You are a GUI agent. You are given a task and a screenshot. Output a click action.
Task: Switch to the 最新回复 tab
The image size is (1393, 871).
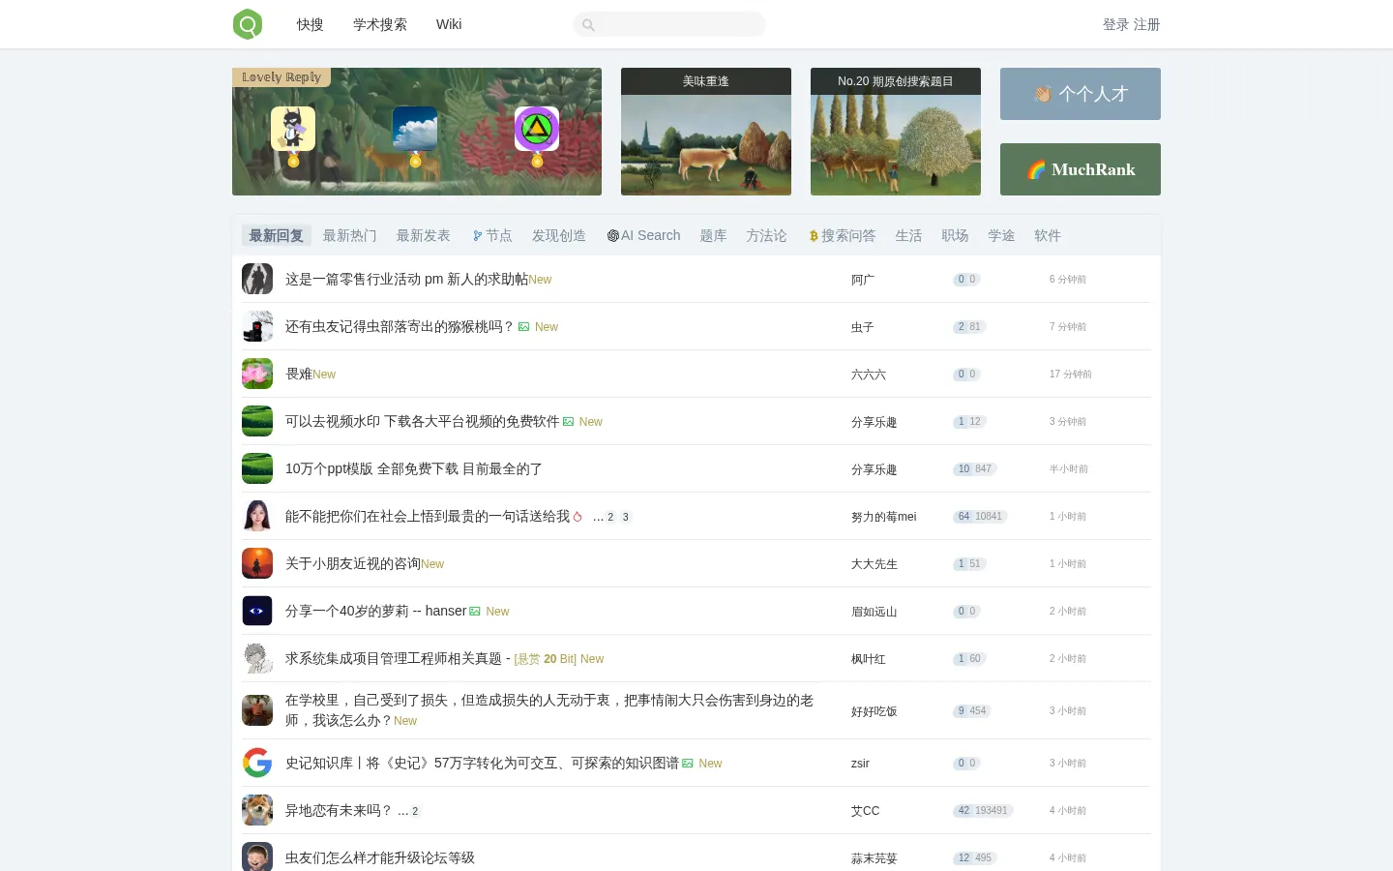click(276, 235)
